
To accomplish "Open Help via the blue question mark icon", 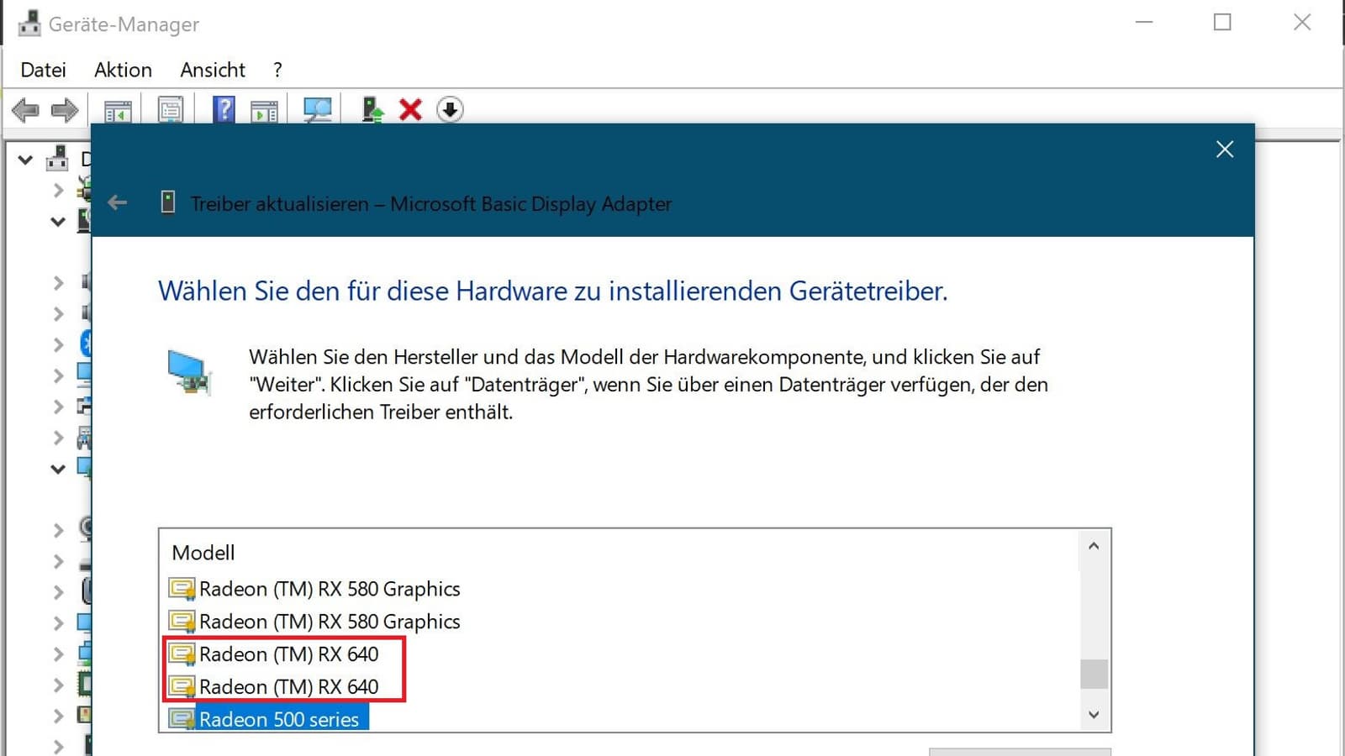I will pos(224,110).
